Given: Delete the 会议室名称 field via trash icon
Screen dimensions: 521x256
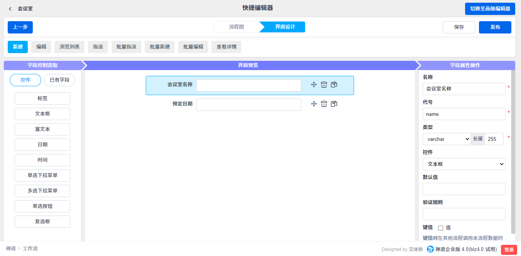Looking at the screenshot, I should click(x=324, y=85).
